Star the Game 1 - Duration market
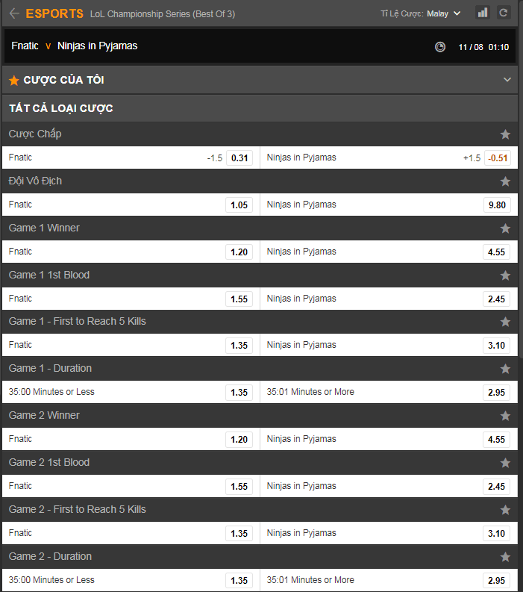 coord(505,369)
